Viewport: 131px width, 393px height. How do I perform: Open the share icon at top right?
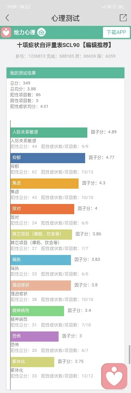coord(123,18)
